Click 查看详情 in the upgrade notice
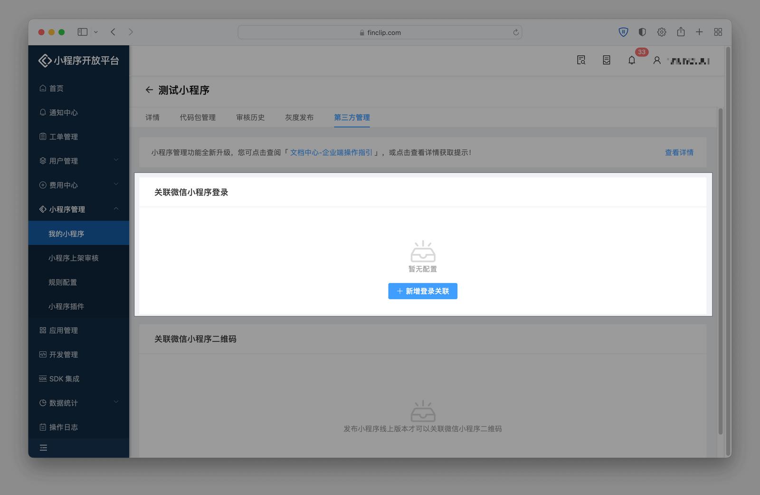Screen dimensions: 760x495 click(x=679, y=152)
